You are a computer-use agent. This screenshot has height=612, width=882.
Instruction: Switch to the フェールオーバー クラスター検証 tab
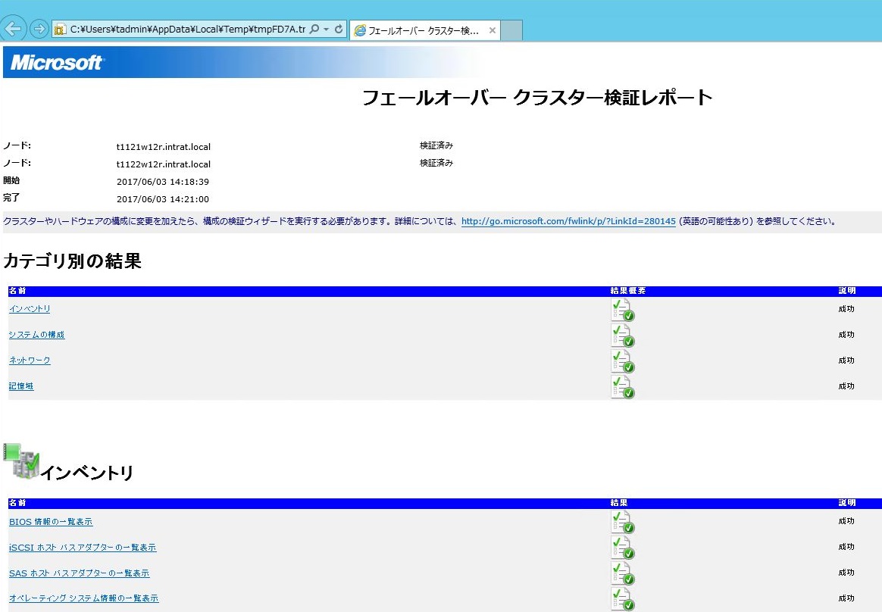[x=421, y=30]
